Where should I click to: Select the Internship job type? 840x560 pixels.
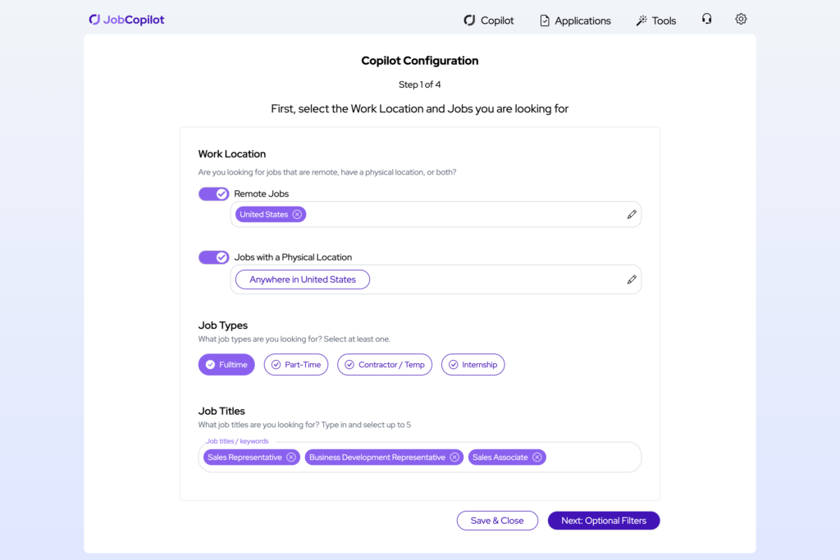coord(472,365)
